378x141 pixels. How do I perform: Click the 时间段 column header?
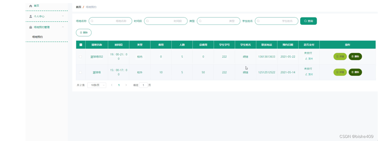(x=118, y=45)
